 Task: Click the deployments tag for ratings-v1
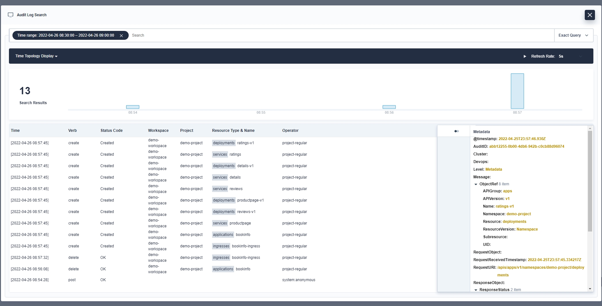pyautogui.click(x=224, y=143)
